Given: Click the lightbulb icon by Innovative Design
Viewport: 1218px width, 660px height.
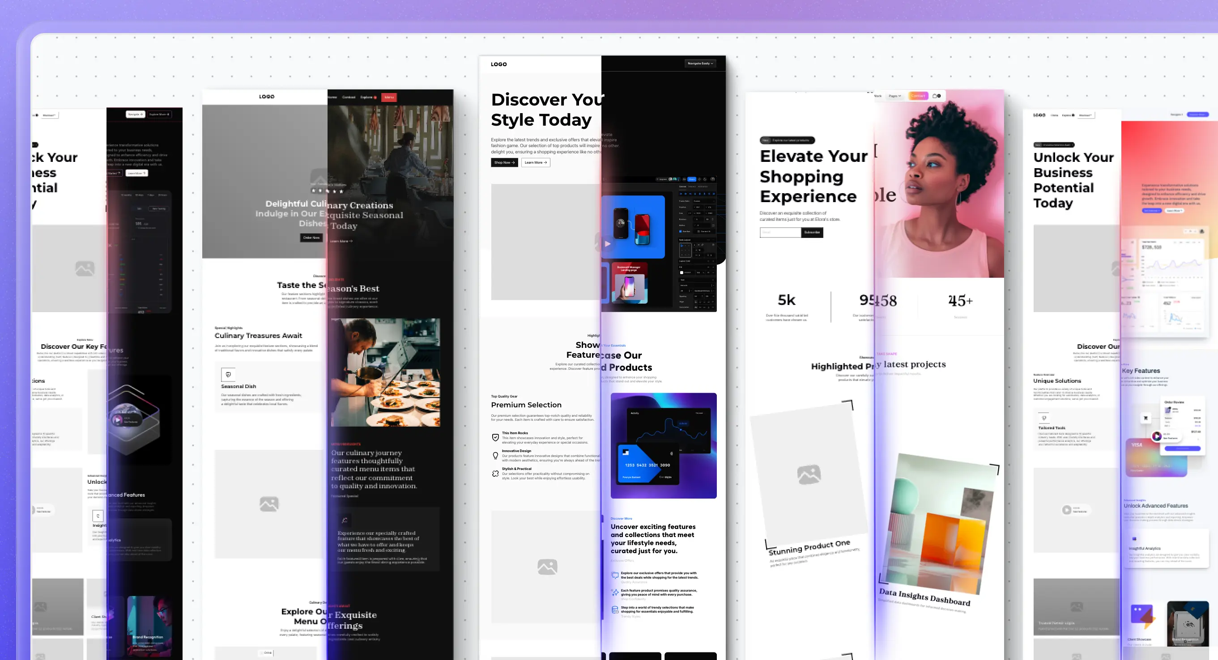Looking at the screenshot, I should tap(495, 456).
